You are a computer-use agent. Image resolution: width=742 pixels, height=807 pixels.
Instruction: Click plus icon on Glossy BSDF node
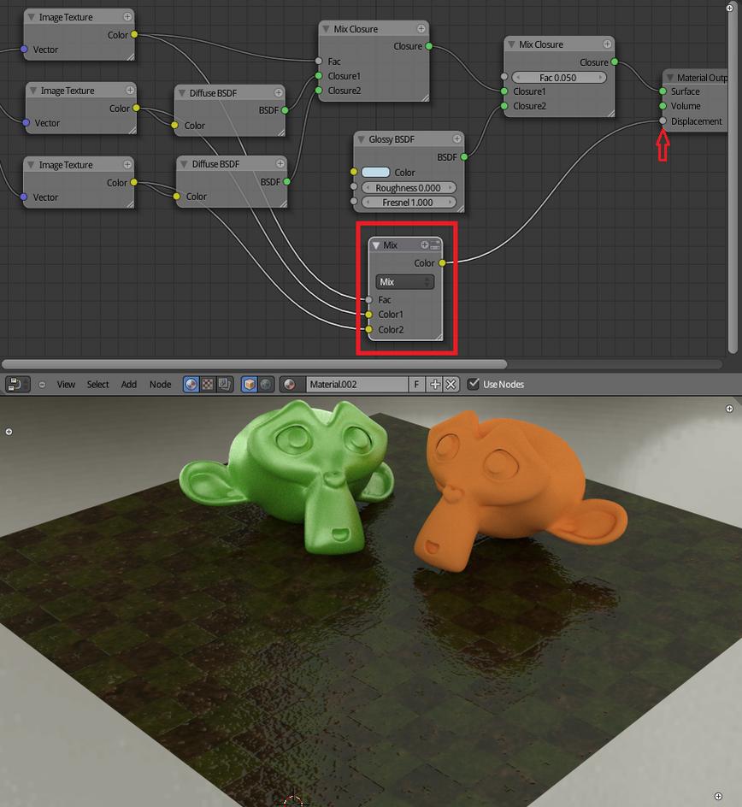pos(457,138)
